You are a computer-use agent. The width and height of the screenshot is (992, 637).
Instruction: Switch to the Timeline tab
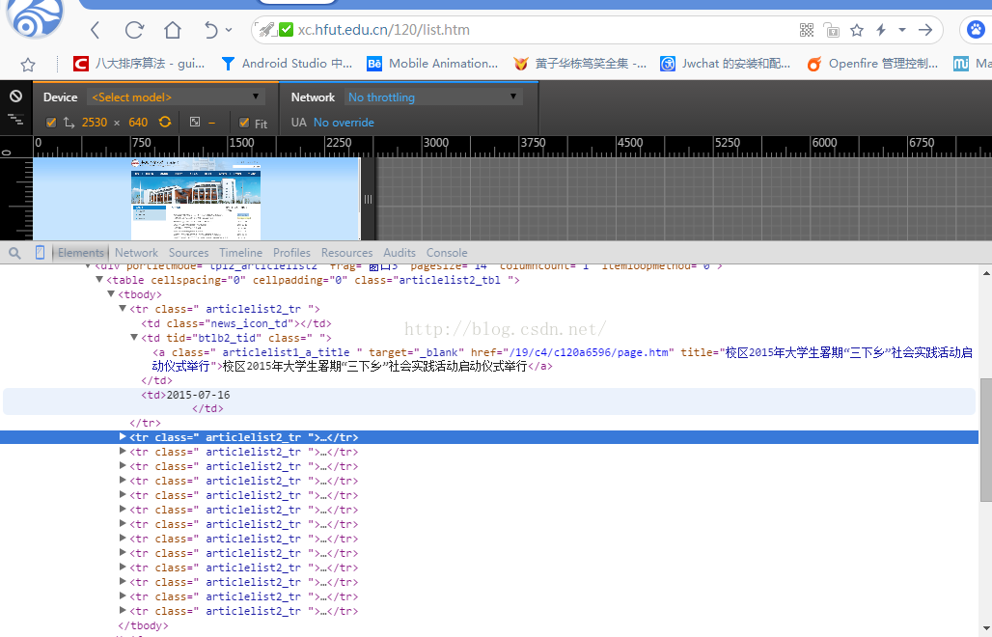click(x=240, y=253)
